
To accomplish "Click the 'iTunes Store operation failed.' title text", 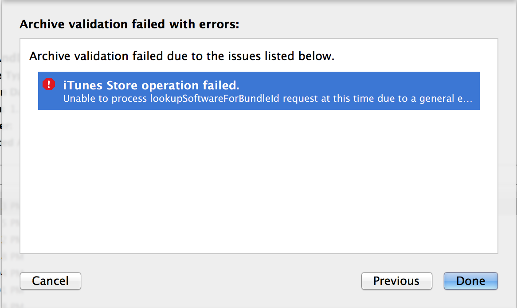I will tap(151, 85).
